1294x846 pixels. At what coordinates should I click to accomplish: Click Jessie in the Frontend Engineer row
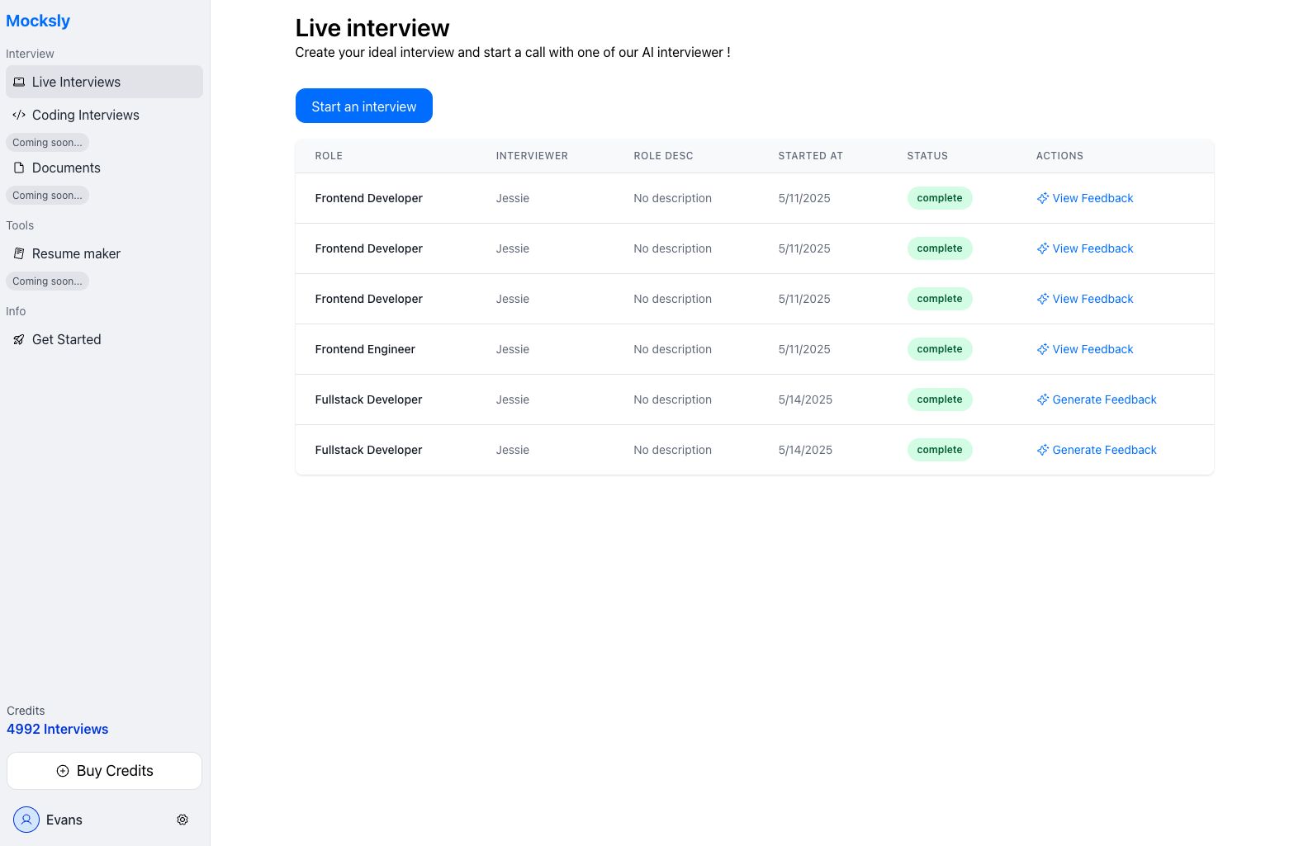tap(513, 349)
